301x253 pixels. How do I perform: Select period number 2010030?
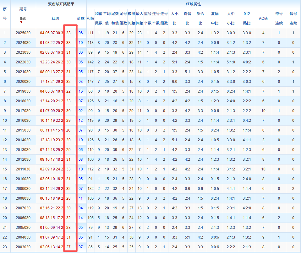[x=23, y=179]
